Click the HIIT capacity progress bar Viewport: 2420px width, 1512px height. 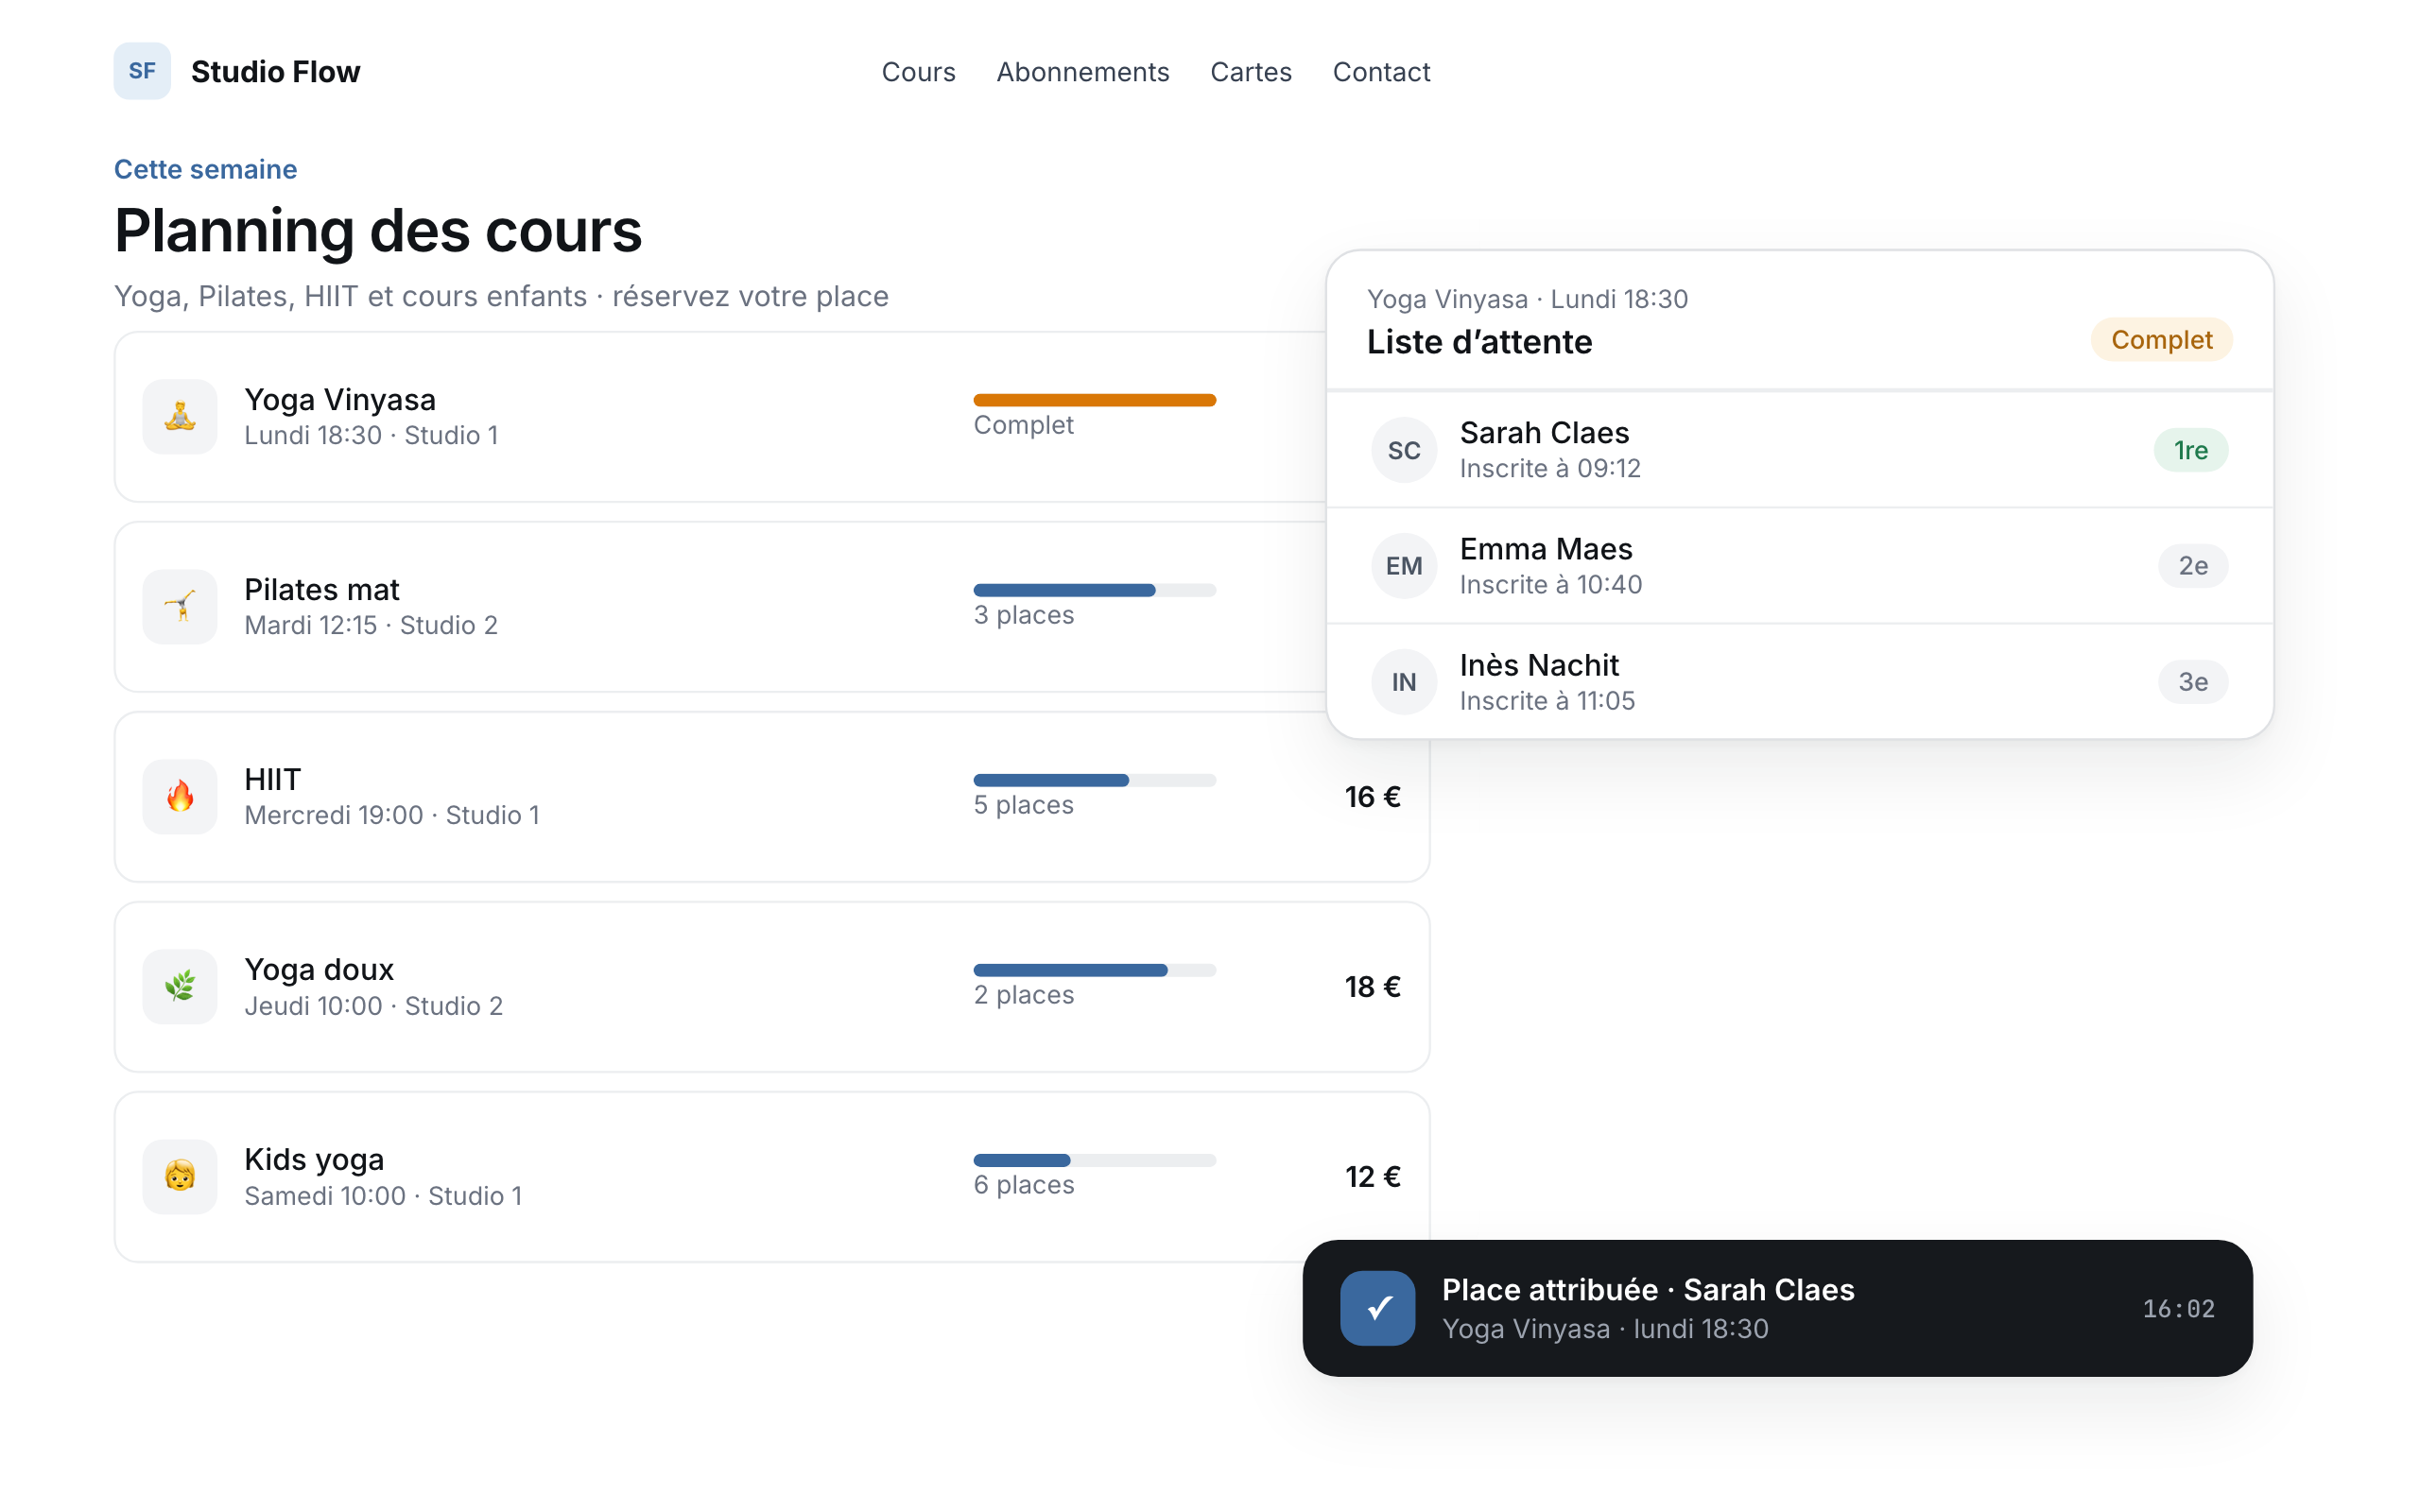tap(1095, 780)
